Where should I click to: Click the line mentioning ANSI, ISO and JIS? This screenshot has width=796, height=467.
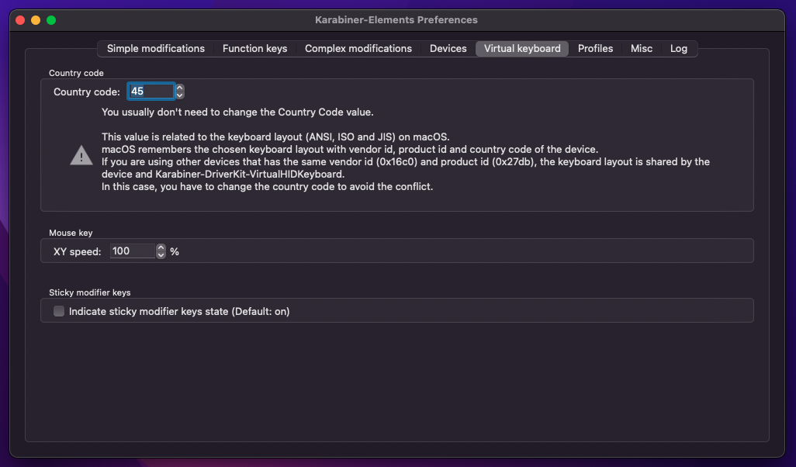click(x=275, y=137)
